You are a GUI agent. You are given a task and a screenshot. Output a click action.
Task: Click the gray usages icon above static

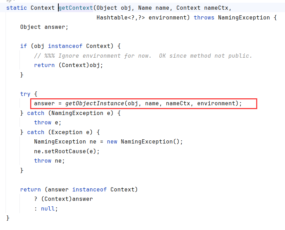(10, 1)
